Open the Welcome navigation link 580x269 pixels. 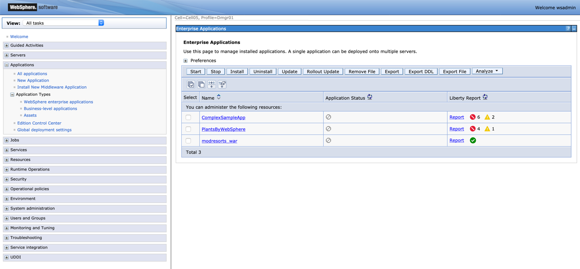click(19, 37)
